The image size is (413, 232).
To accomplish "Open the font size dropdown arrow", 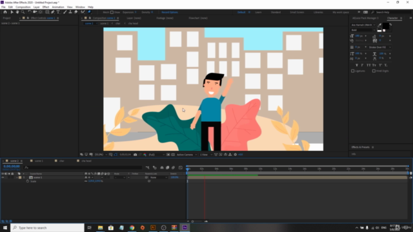I will (366, 36).
